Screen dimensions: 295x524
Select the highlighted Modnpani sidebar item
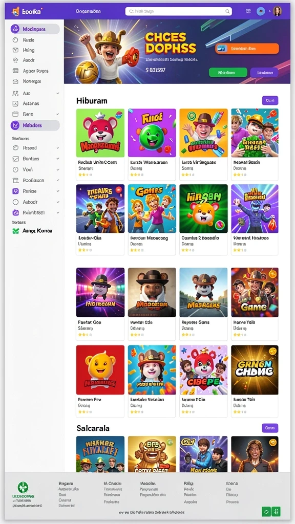click(35, 29)
